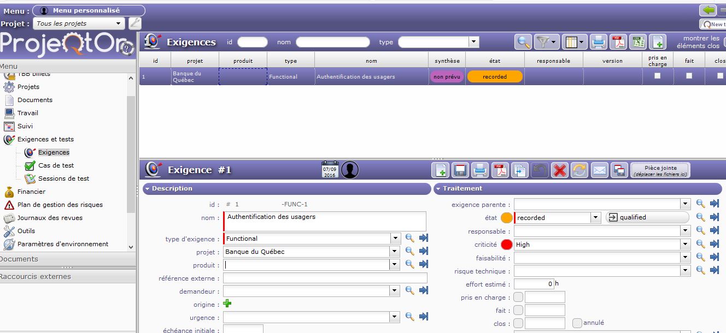
Task: Expand the 'Tous les projets' project selector
Action: (119, 23)
